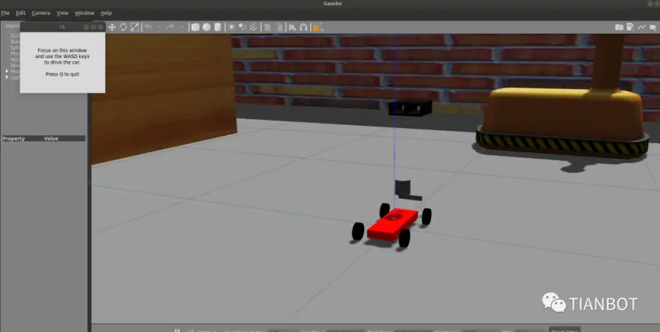Click the Undo arrow in toolbar
Viewport: 660px width, 332px height.
tap(149, 27)
